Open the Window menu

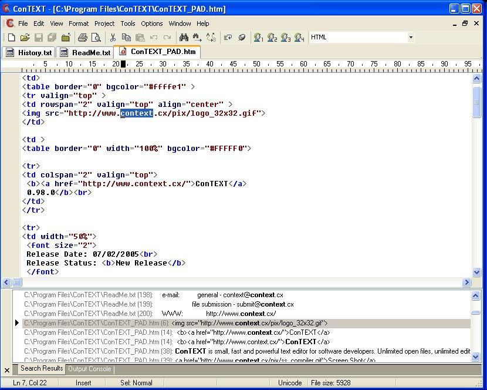point(180,23)
